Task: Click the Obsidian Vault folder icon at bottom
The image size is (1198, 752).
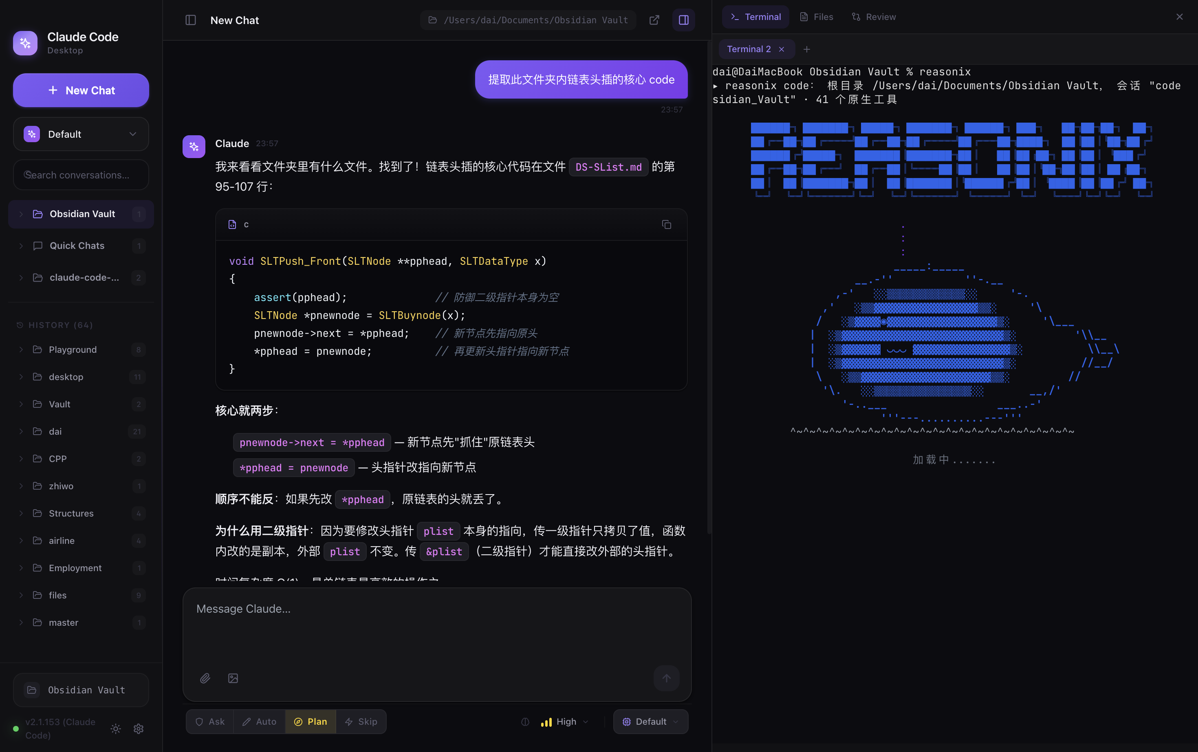Action: pos(31,690)
